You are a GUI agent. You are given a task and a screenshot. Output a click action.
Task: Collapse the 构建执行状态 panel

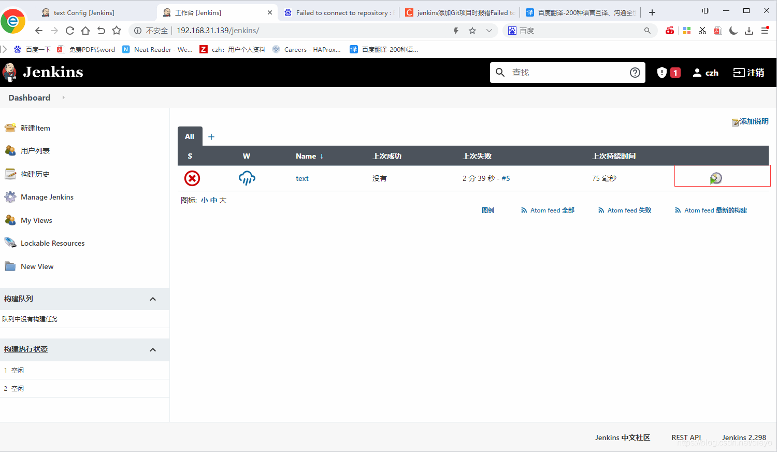153,350
